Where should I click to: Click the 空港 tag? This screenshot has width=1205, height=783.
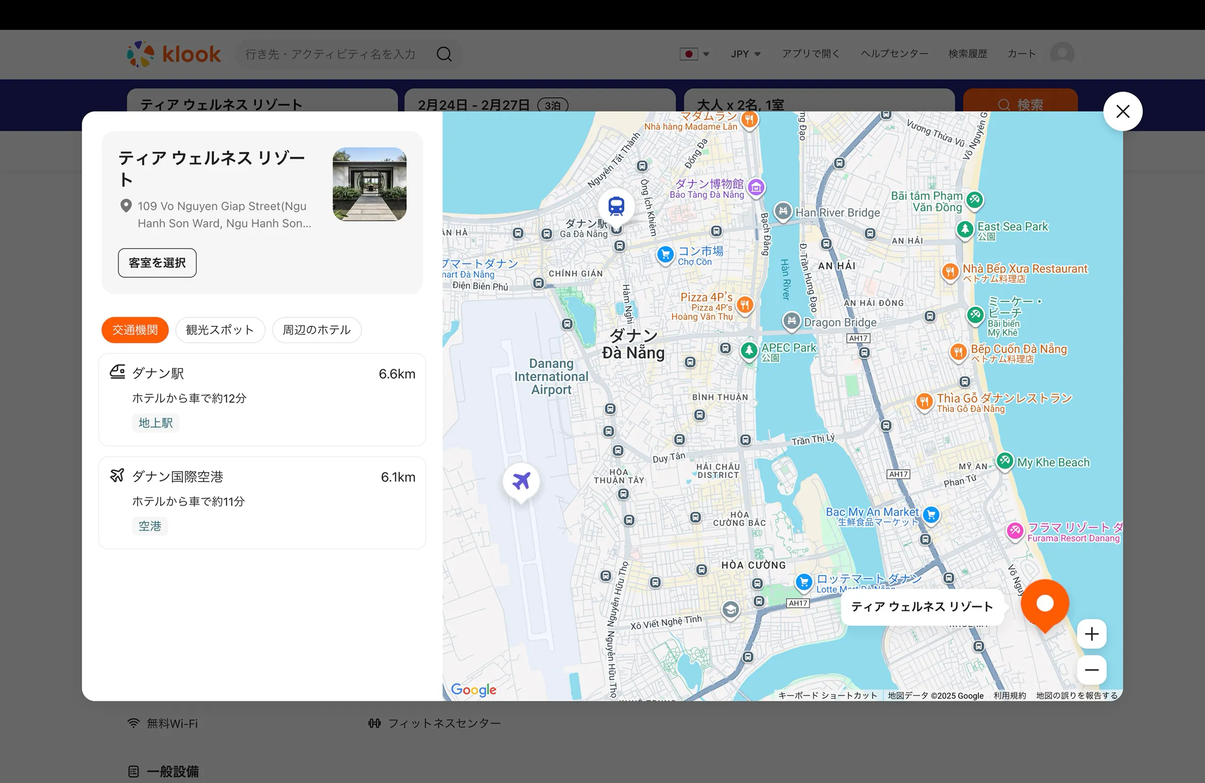pos(150,526)
